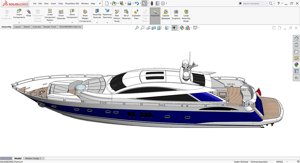Image resolution: width=300 pixels, height=163 pixels.
Task: Click Print icon
Action: coord(129,3)
